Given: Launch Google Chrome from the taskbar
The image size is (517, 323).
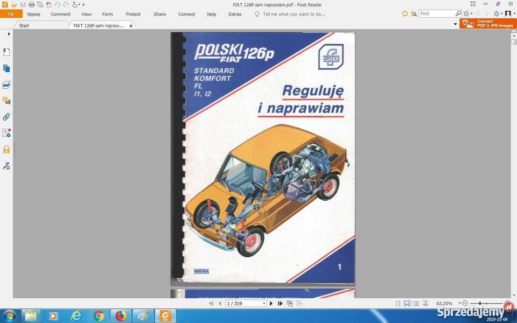Looking at the screenshot, I should point(98,316).
